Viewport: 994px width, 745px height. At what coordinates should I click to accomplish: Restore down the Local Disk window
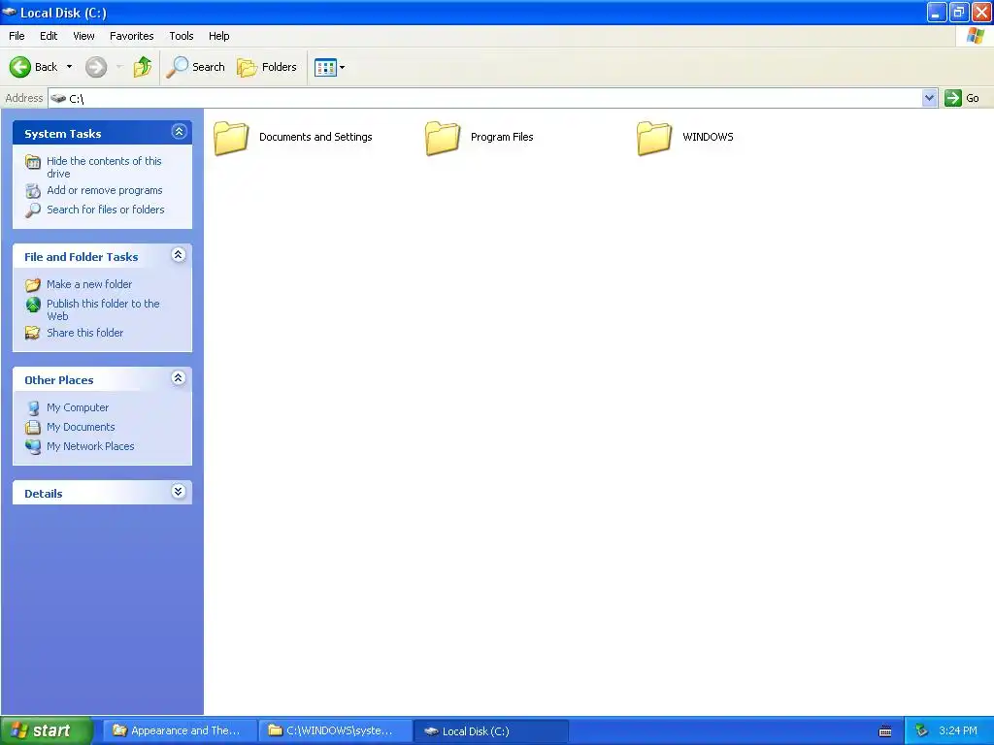[959, 12]
